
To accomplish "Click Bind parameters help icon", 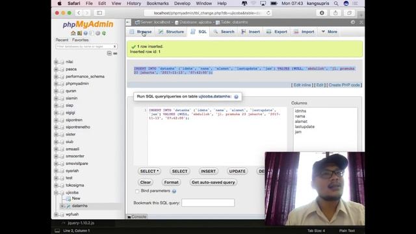I will [174, 191].
